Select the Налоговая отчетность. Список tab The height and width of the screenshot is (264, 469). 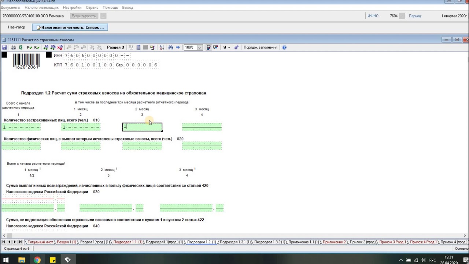click(x=70, y=27)
